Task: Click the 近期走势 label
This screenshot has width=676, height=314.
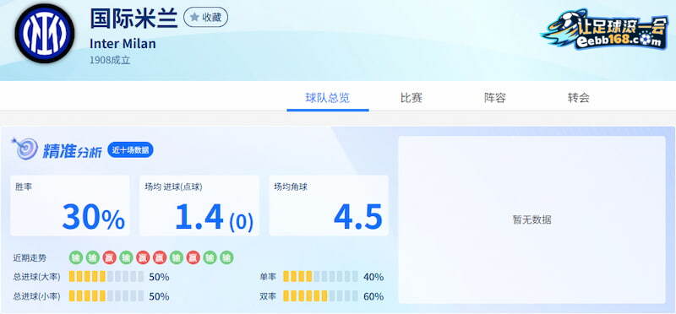Action: point(30,258)
